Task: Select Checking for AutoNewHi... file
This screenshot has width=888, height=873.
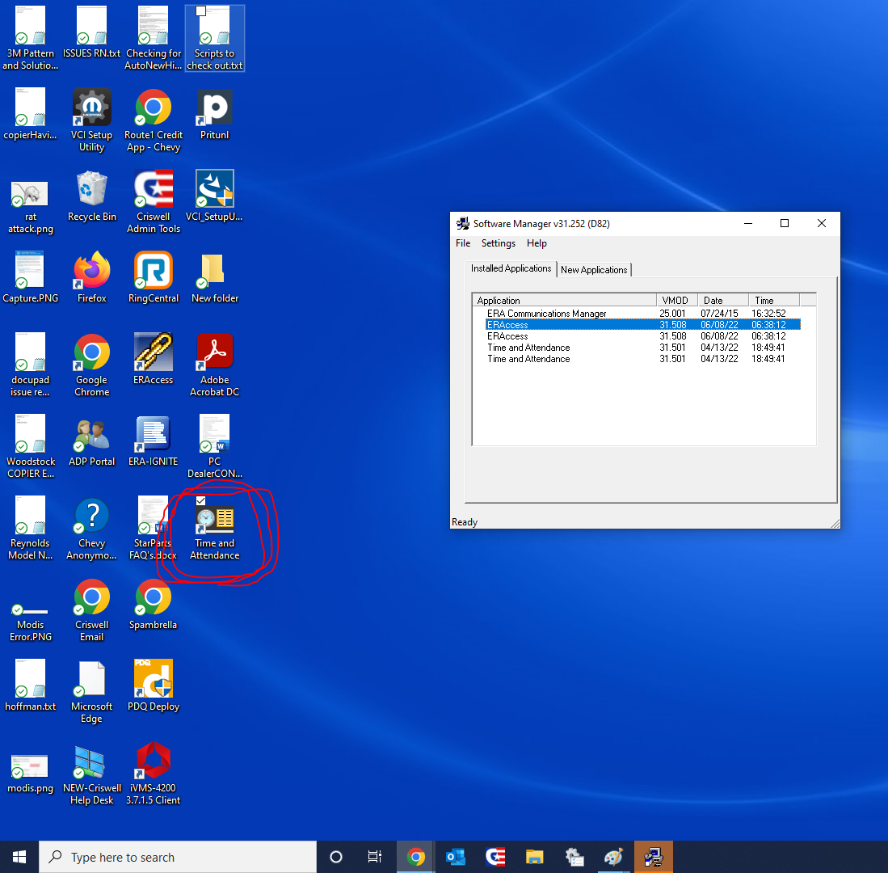Action: 153,39
